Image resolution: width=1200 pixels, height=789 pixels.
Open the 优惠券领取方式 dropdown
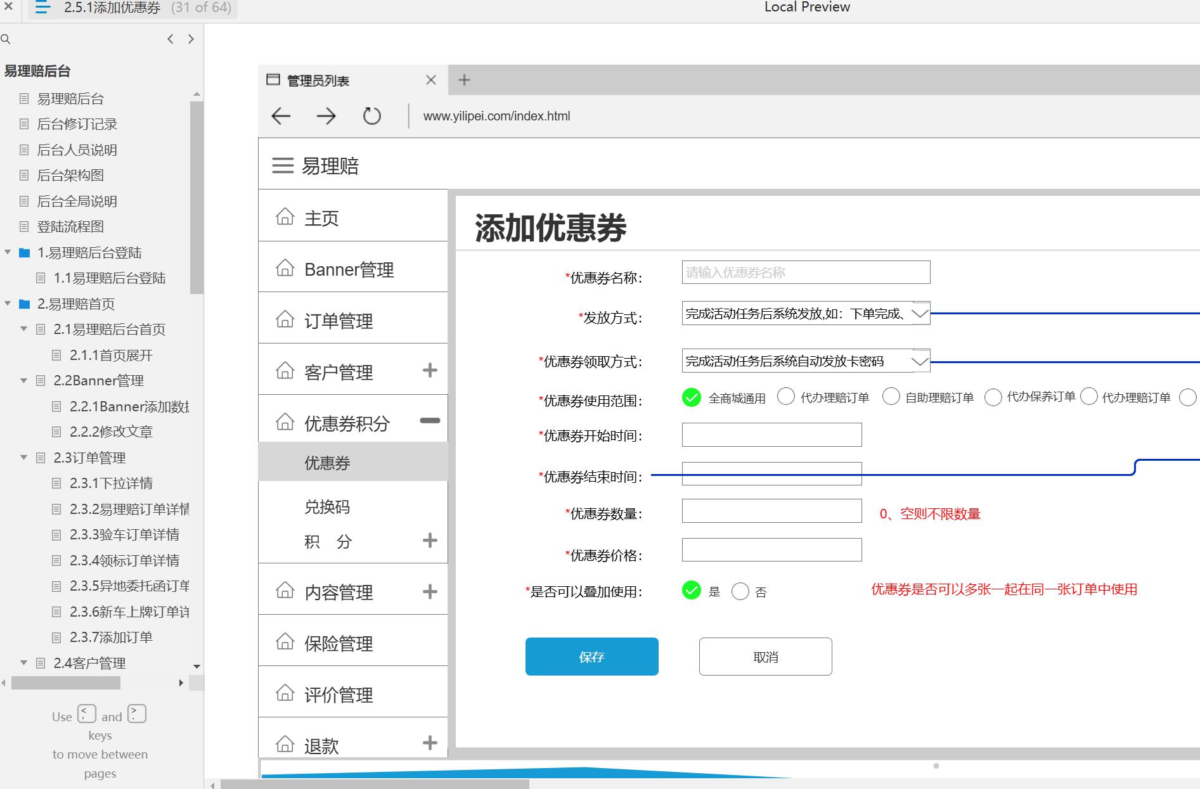[x=806, y=361]
